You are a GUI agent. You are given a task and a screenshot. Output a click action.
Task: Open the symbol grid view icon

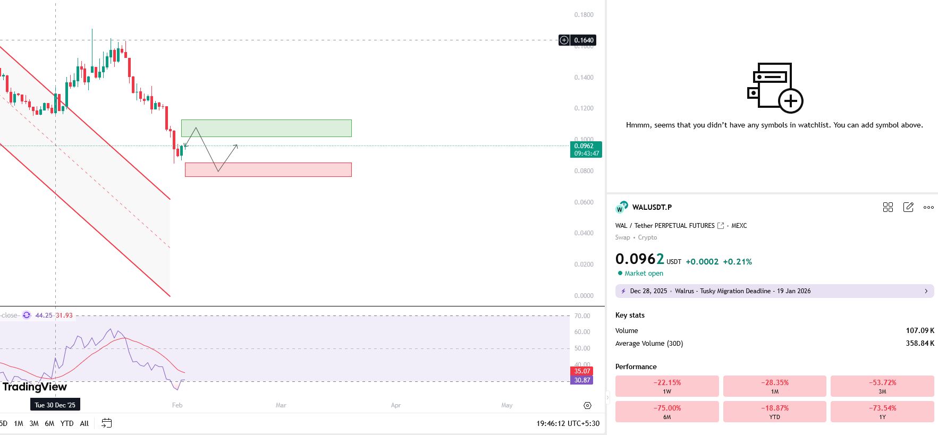click(888, 207)
